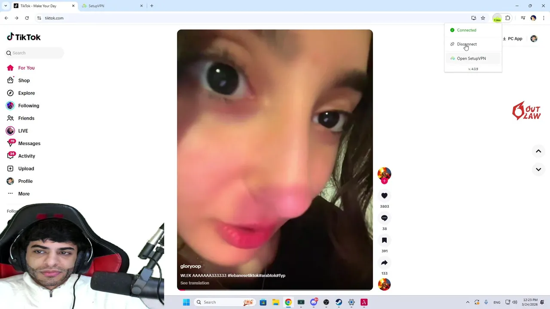Click the tiktok.com address bar
Image resolution: width=550 pixels, height=309 pixels.
(x=254, y=18)
